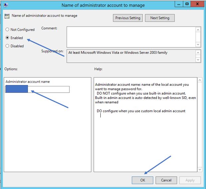Minimize the dialog window
Screen dimensions: 206x189
179,4
